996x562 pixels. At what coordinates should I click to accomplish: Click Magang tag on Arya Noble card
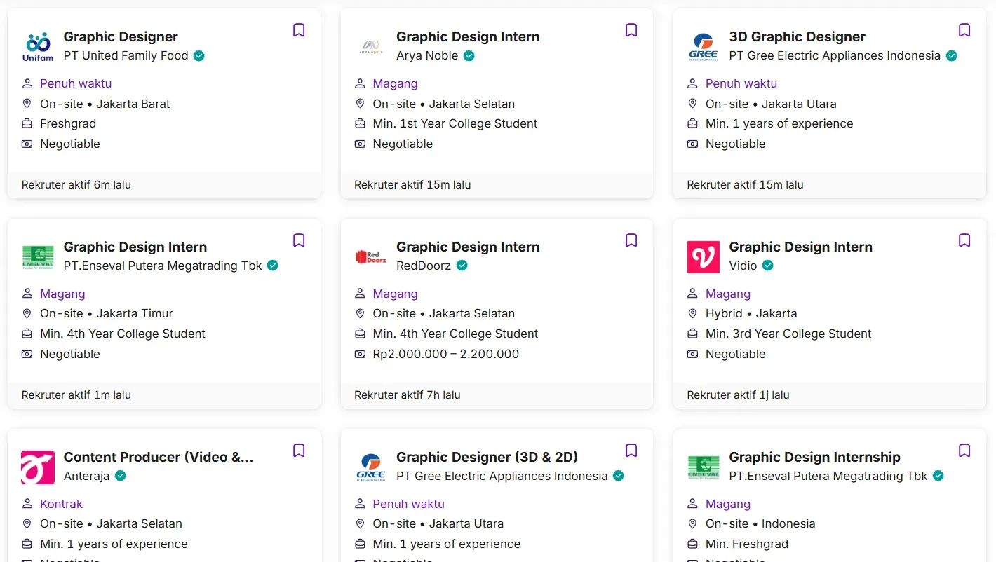pos(395,83)
